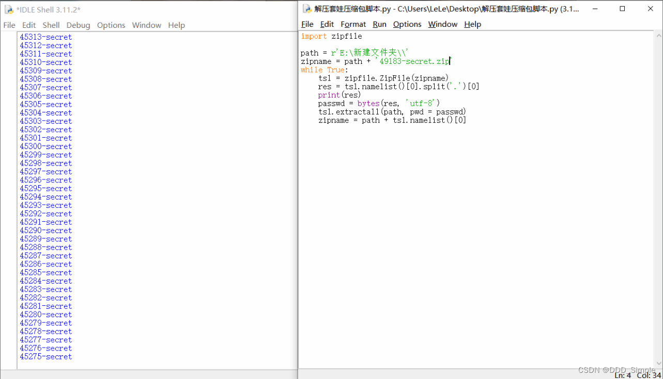This screenshot has width=663, height=379.
Task: Open File menu in script editor window
Action: (x=307, y=24)
